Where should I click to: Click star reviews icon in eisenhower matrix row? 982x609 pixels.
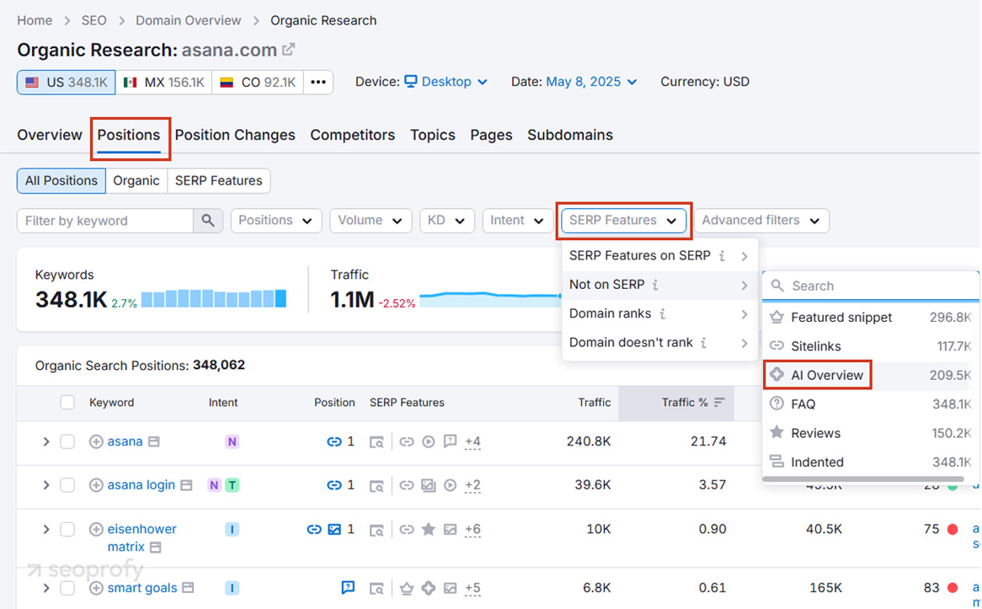(429, 530)
